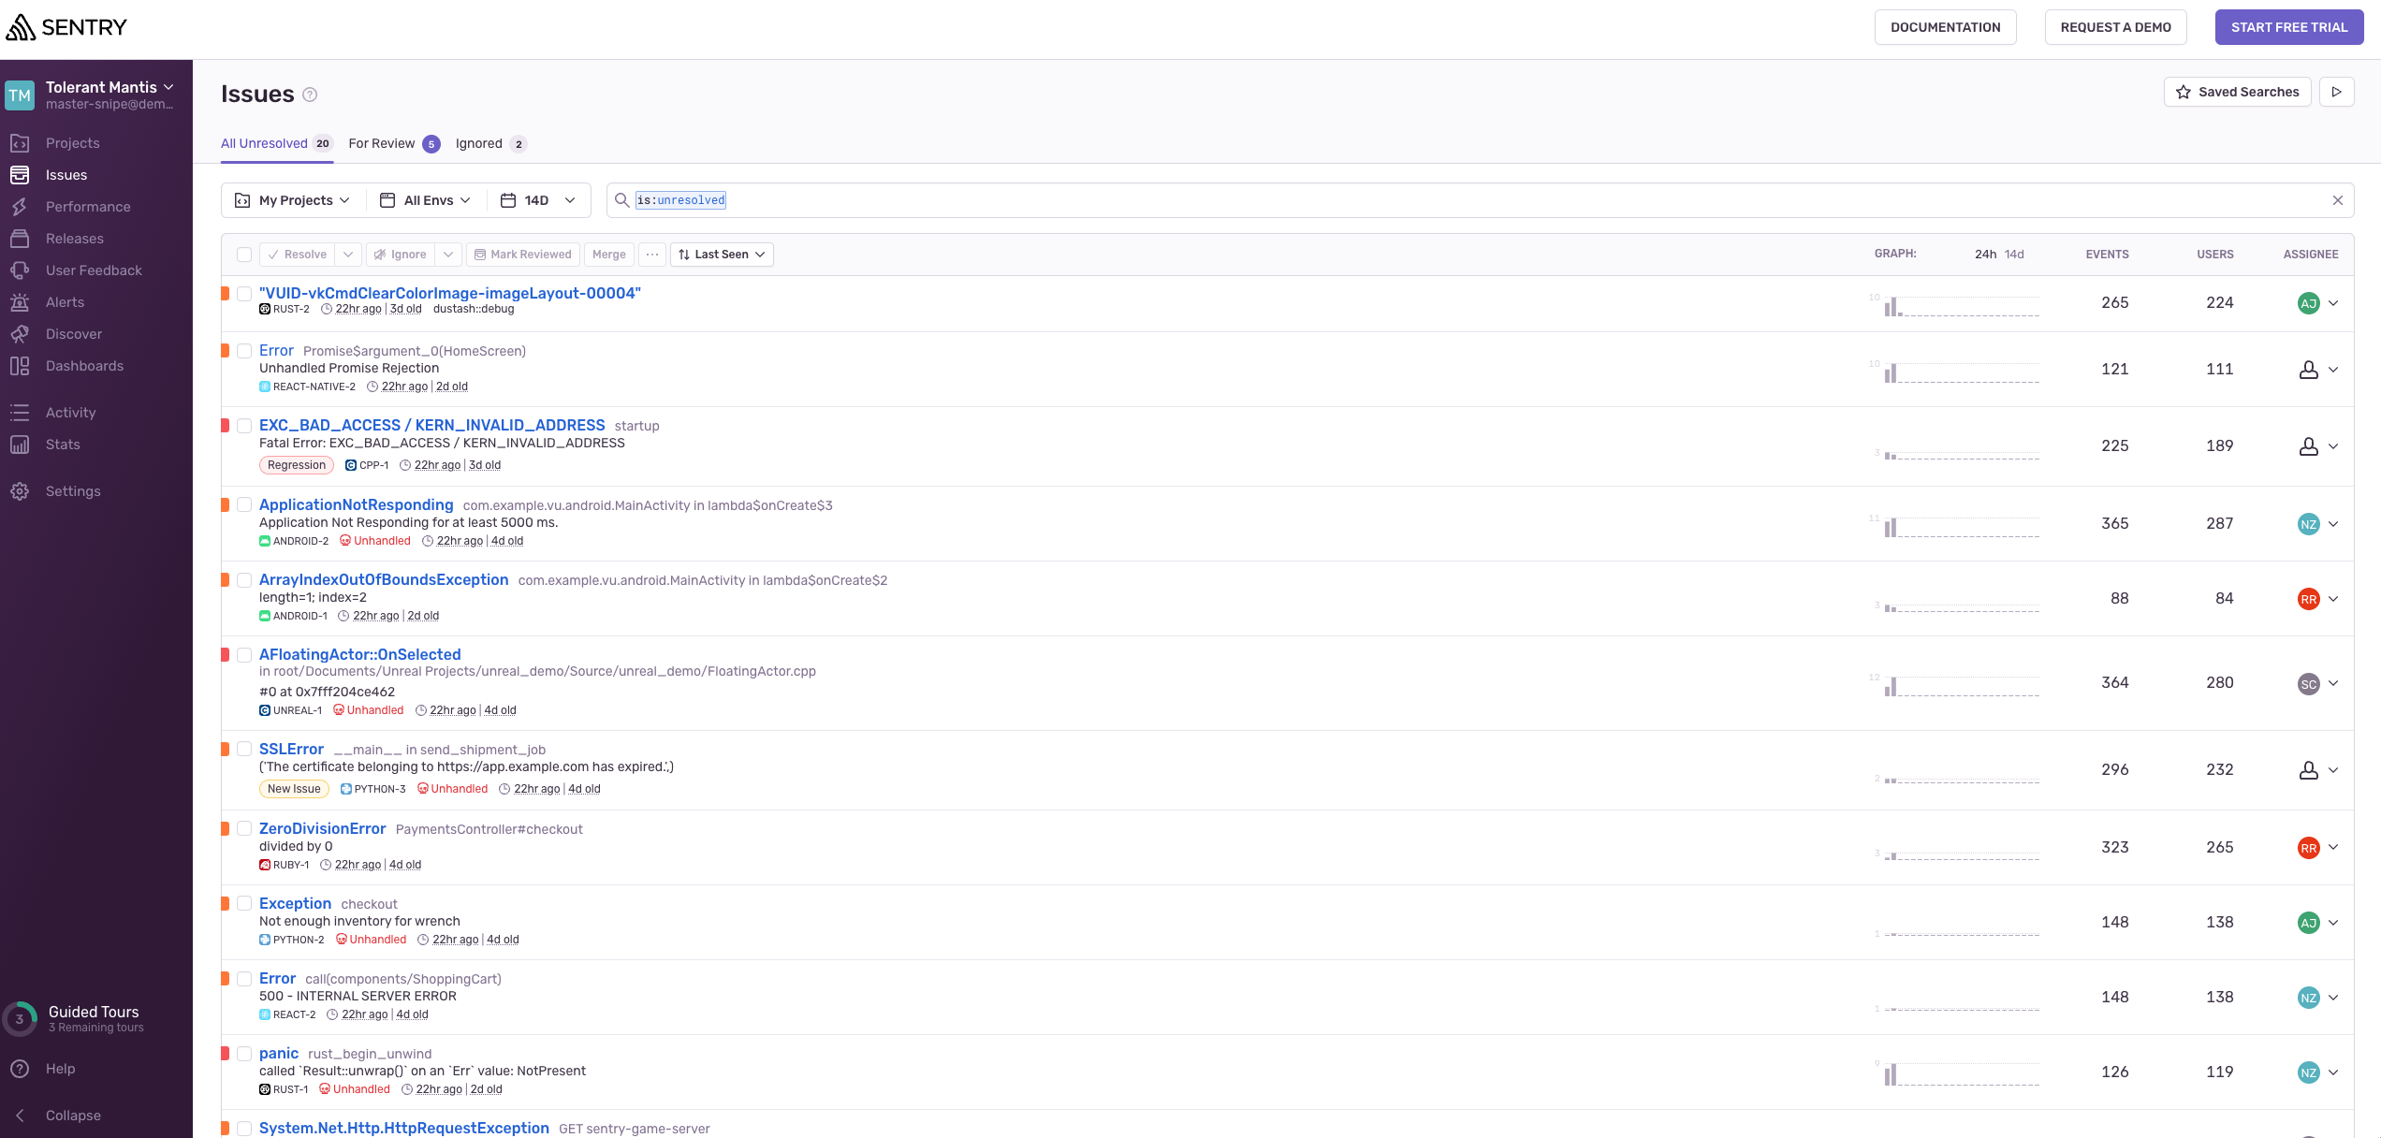Open Releases from the sidebar
This screenshot has height=1138, width=2381.
[74, 239]
